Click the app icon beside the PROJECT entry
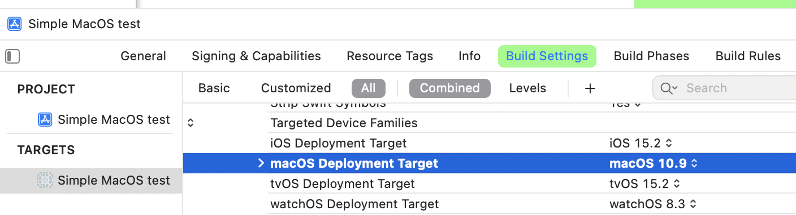796x215 pixels. (45, 119)
